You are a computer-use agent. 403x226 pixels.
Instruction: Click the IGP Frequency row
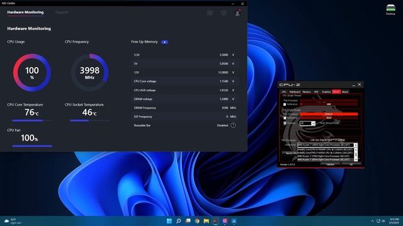184,117
